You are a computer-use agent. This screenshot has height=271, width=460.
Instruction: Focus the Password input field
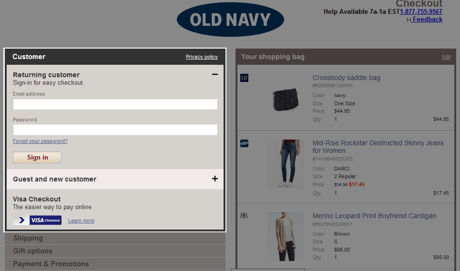click(115, 130)
